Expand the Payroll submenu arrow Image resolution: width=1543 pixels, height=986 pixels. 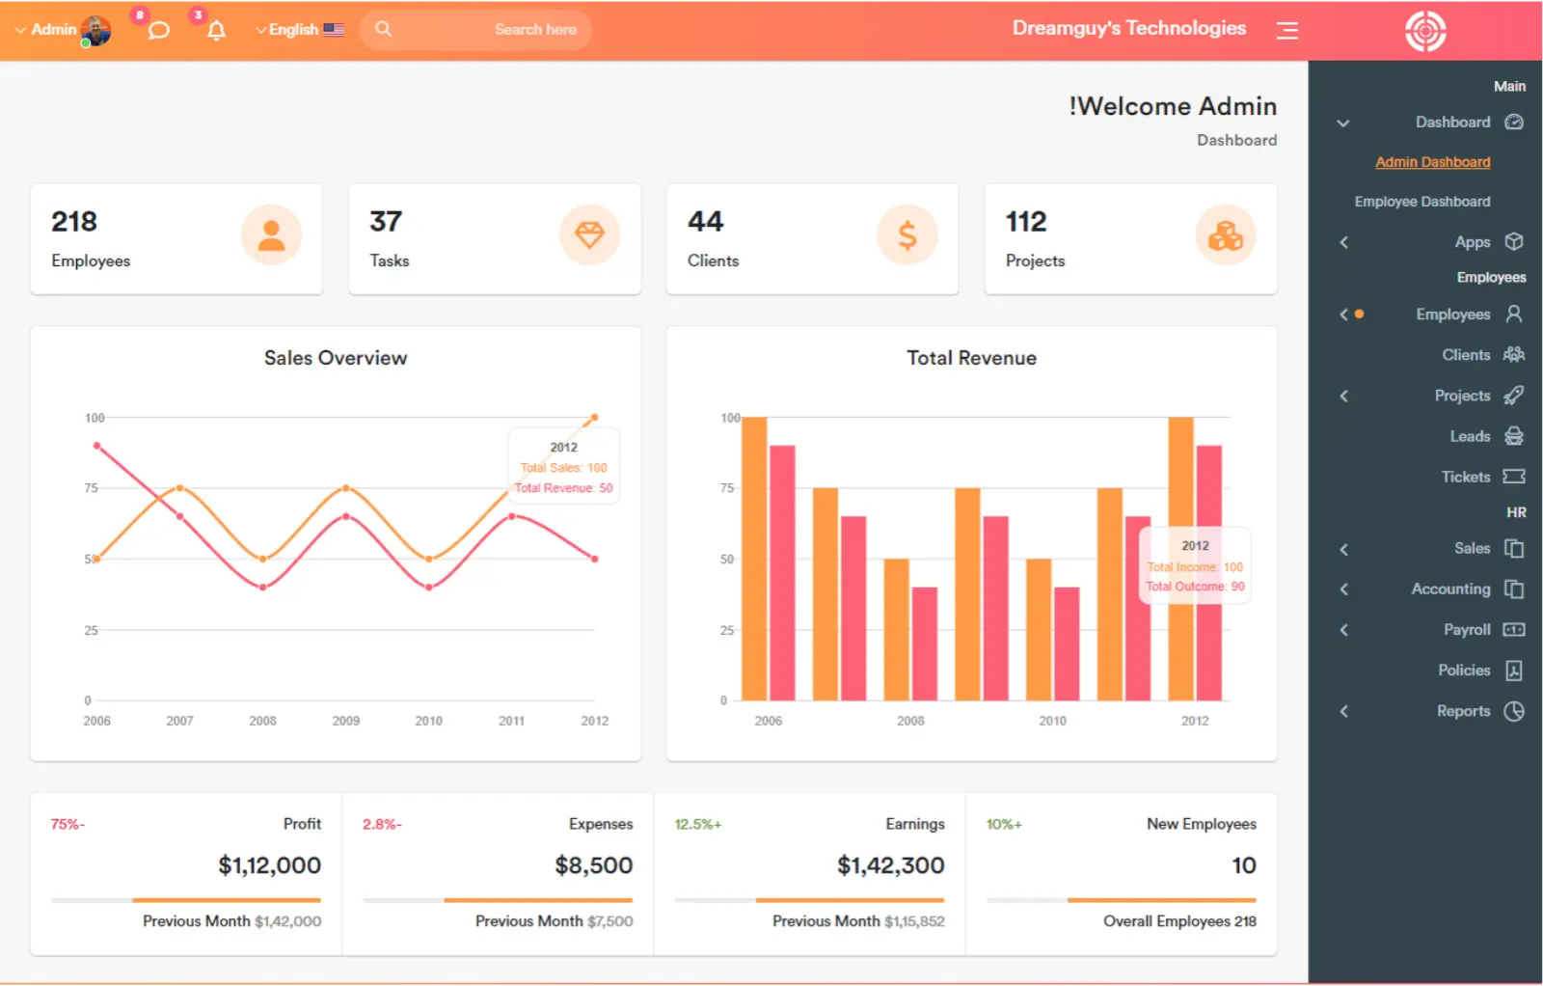coord(1343,630)
